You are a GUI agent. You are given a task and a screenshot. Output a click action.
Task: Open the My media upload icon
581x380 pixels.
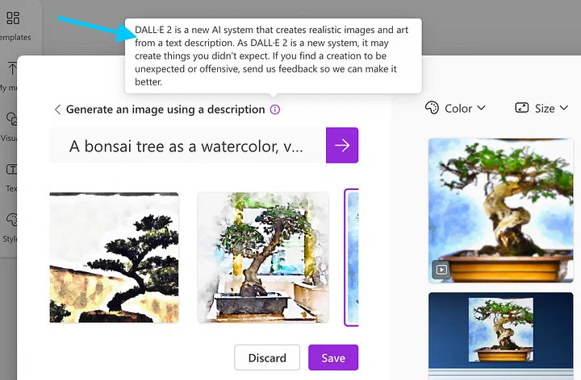[x=12, y=68]
